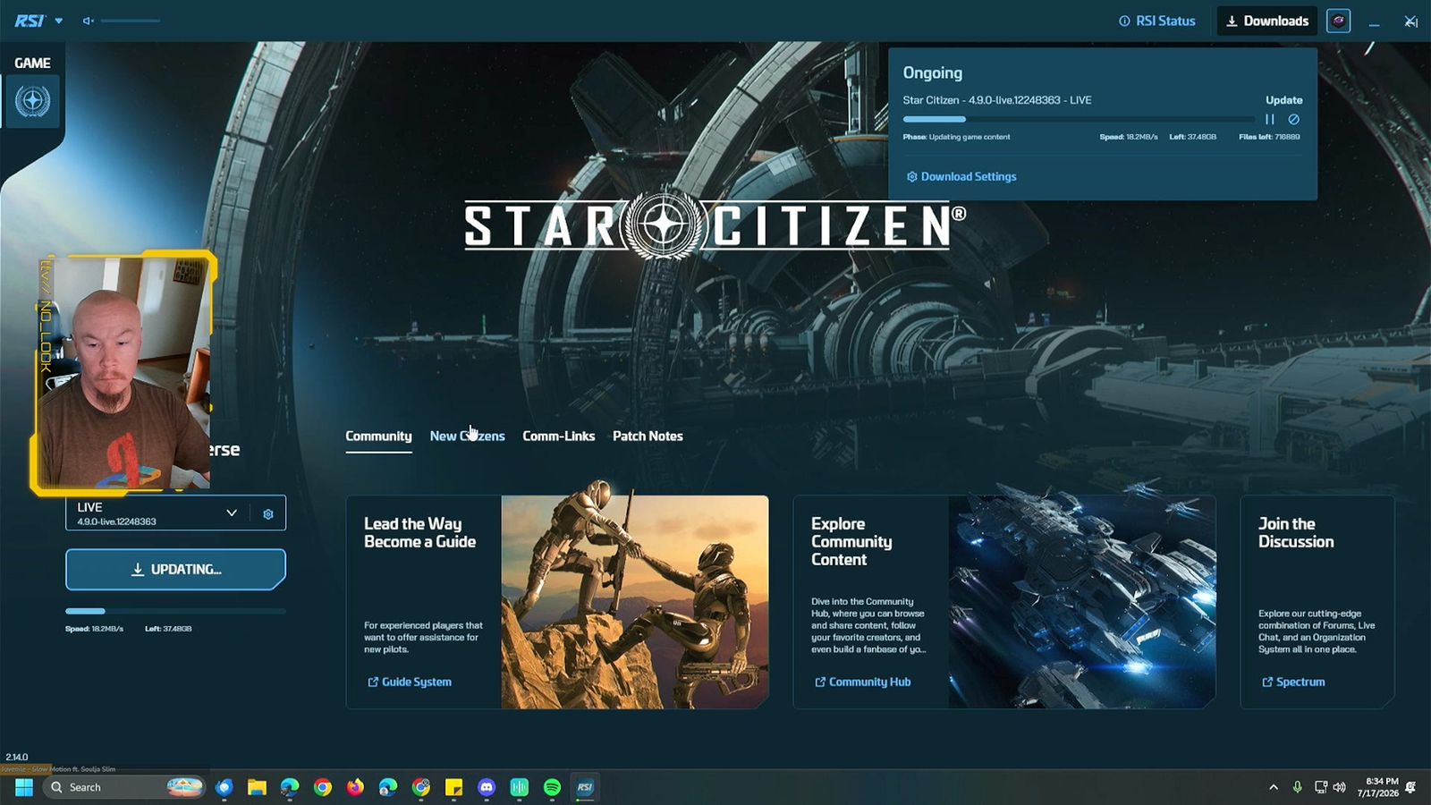Click the Lead the Way guide image
The height and width of the screenshot is (805, 1431).
[x=634, y=602]
